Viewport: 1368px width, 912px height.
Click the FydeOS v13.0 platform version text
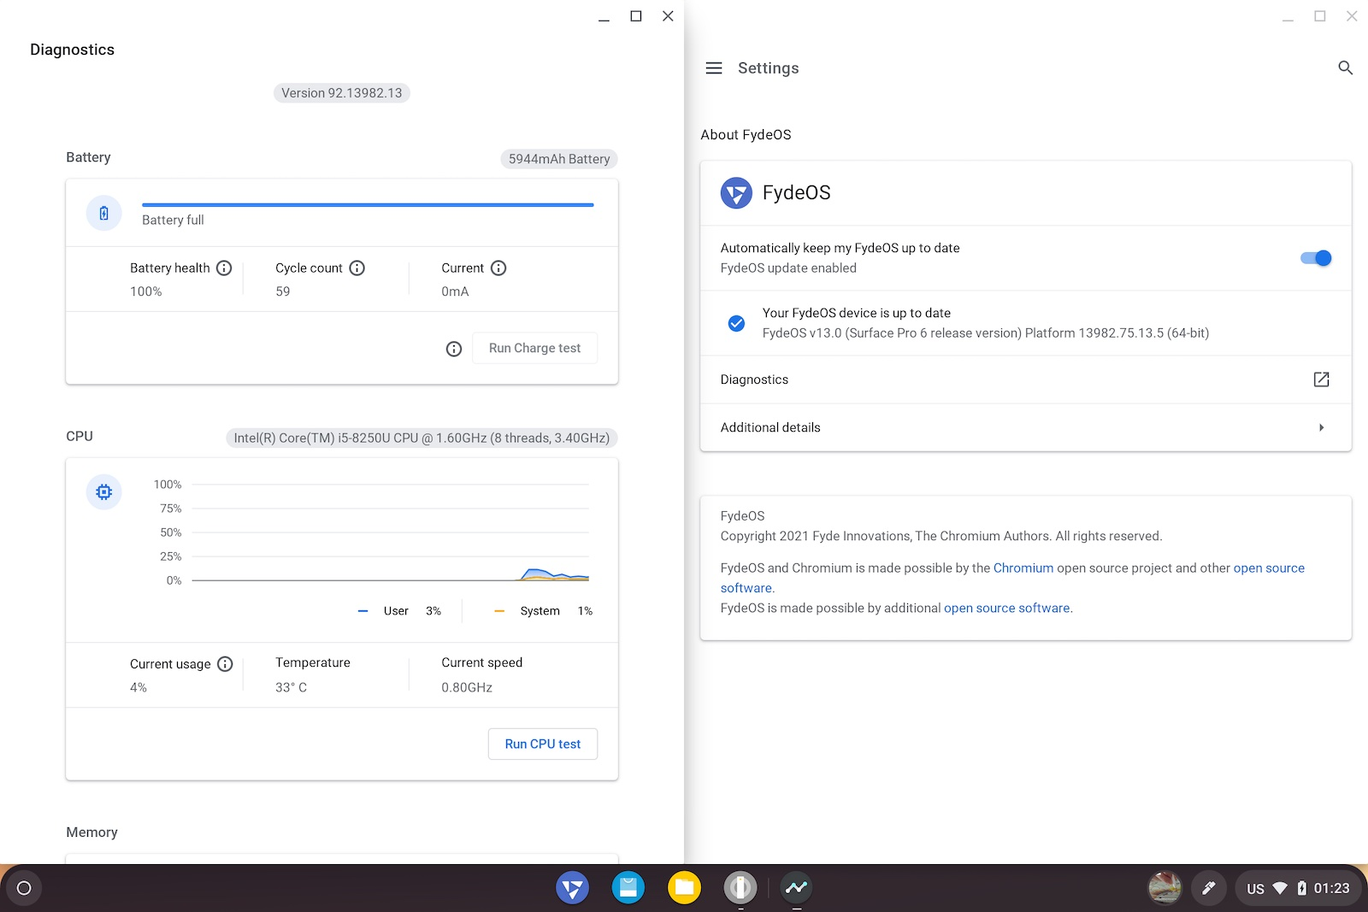click(x=986, y=333)
